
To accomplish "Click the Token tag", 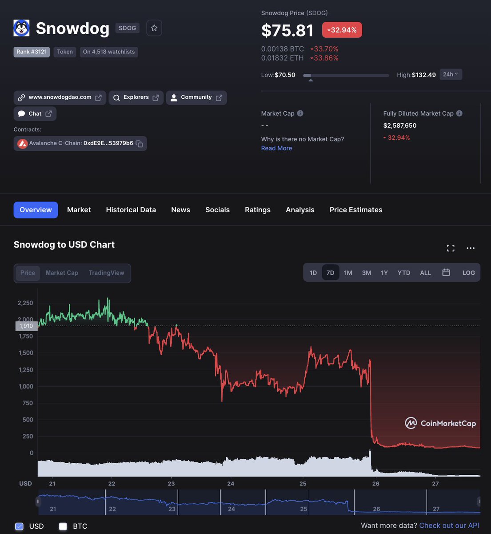I will [x=65, y=52].
